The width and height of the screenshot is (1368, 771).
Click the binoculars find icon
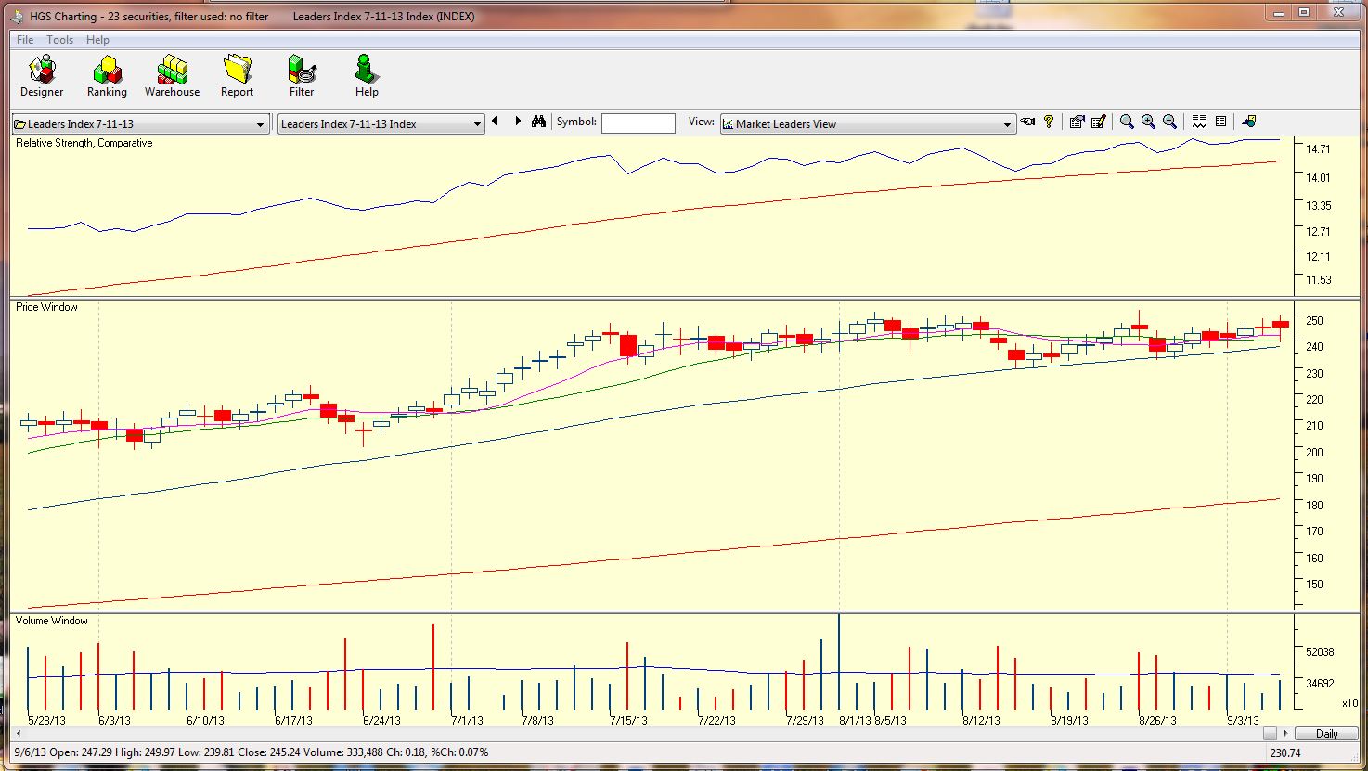tap(538, 122)
